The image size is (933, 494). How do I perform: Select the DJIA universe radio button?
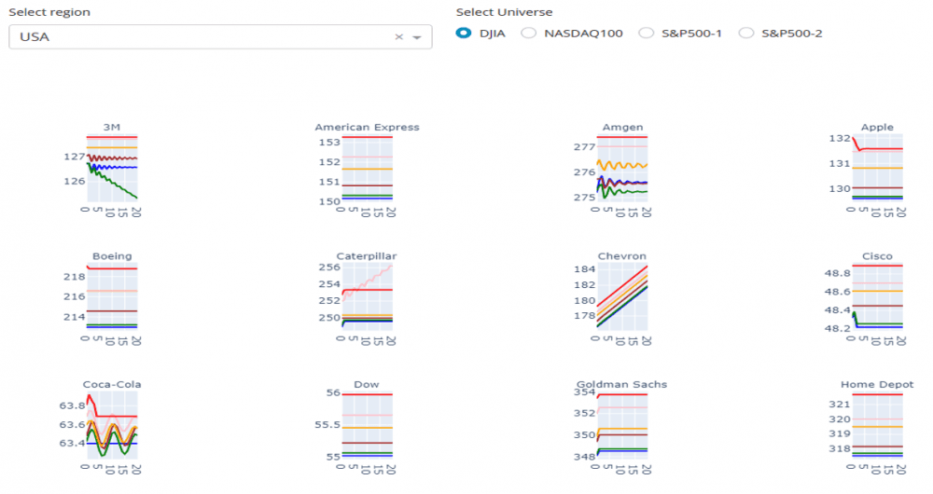(464, 34)
